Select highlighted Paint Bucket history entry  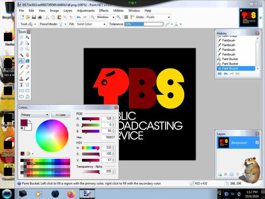(236, 68)
